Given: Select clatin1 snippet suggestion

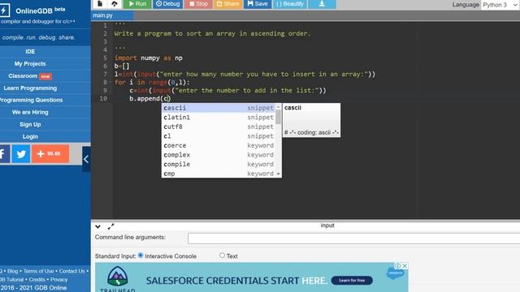Looking at the screenshot, I should (219, 117).
